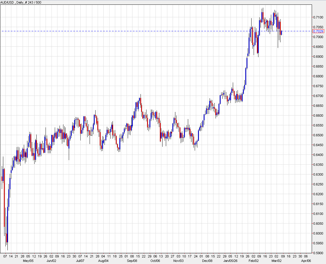Click the blue dashed horizontal price line
326x264 pixels.
pos(149,31)
